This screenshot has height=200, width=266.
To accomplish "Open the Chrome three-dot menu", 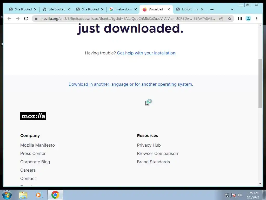I will 257,18.
